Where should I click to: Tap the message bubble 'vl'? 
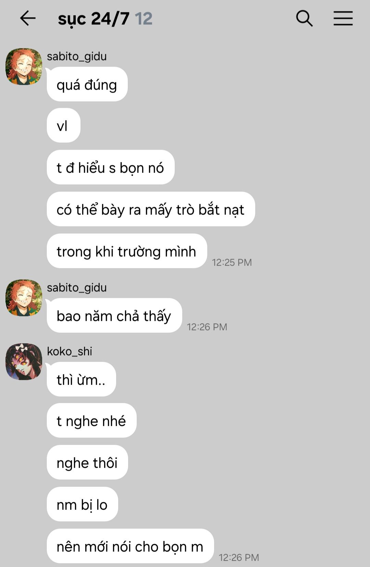pyautogui.click(x=63, y=125)
